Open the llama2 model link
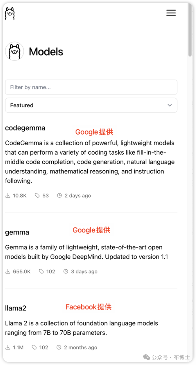Viewport: 196px width, 365px height. coord(16,308)
